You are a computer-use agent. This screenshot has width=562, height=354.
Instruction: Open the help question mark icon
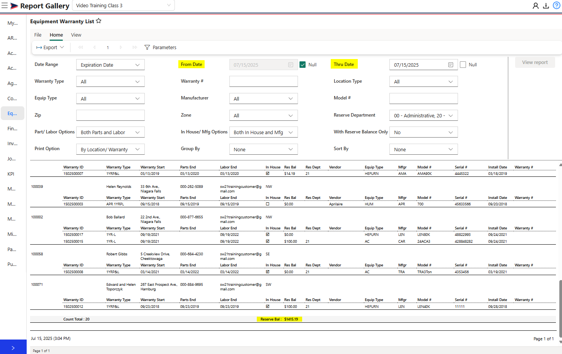(x=556, y=6)
